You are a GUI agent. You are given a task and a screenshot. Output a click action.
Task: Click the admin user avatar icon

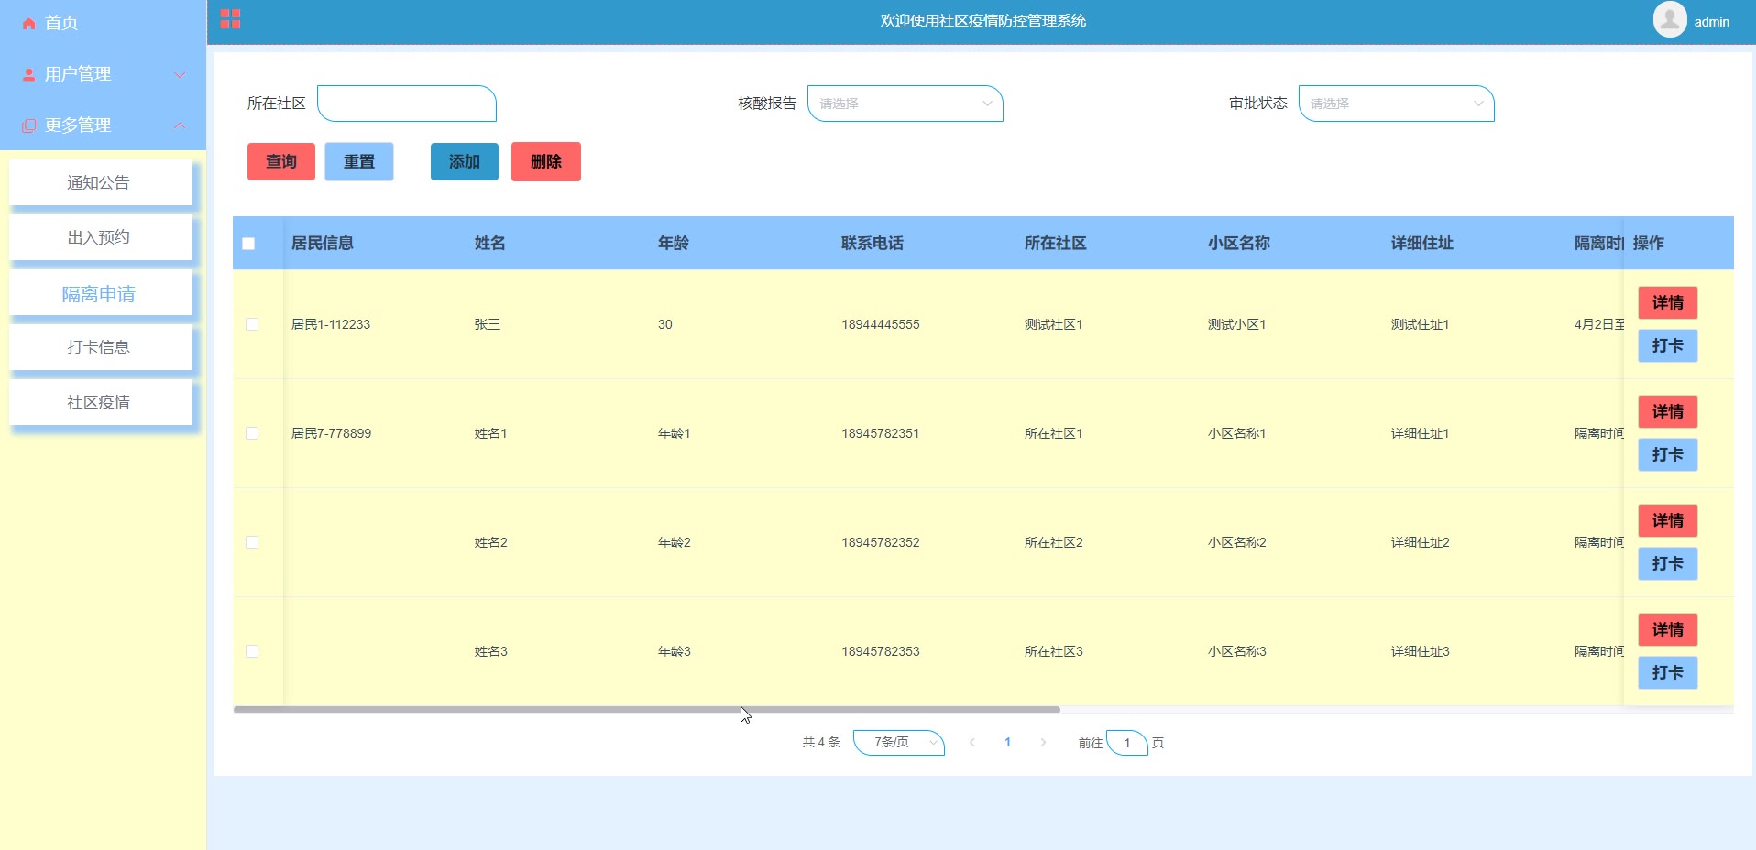click(1669, 20)
